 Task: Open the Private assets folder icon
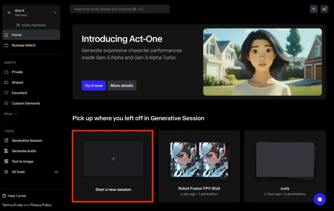point(6,72)
